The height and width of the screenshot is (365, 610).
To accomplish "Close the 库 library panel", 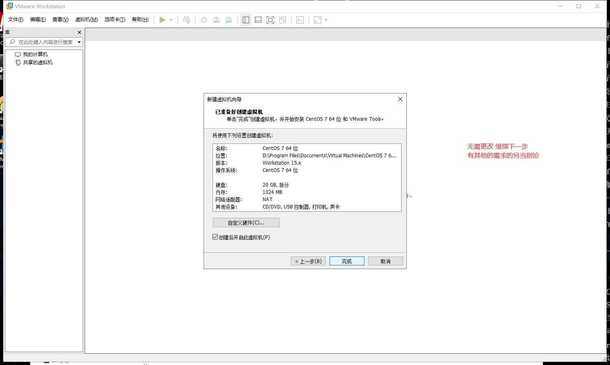I will coord(79,32).
